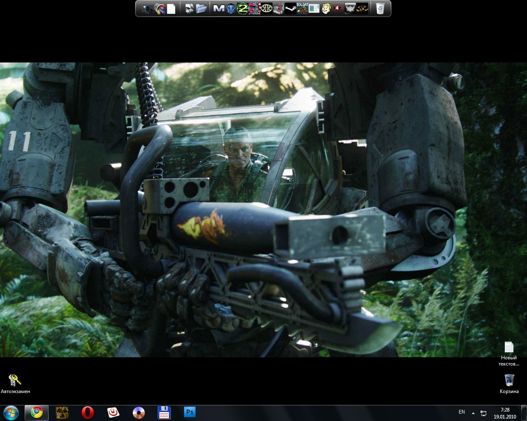Viewport: 527px width, 421px height.
Task: Open the Windows Start menu
Action: pos(11,412)
